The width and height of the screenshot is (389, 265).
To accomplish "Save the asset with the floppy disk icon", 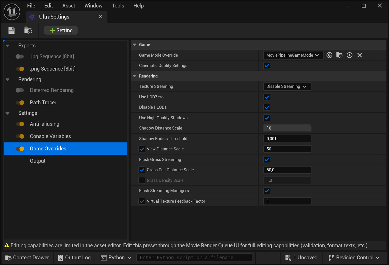I will (x=11, y=30).
